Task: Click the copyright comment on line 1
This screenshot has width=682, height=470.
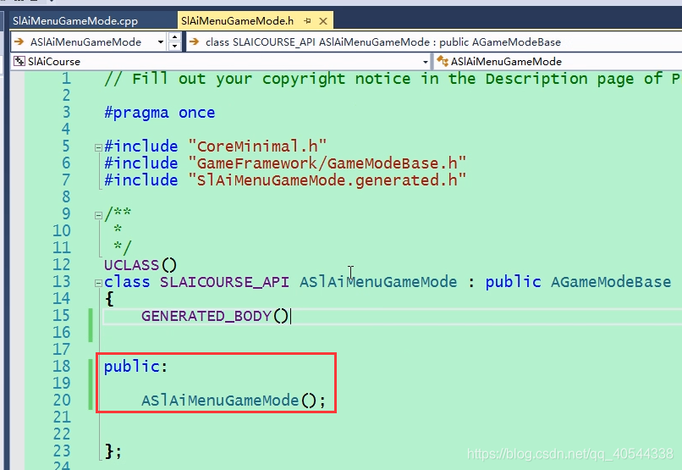Action: (x=393, y=79)
